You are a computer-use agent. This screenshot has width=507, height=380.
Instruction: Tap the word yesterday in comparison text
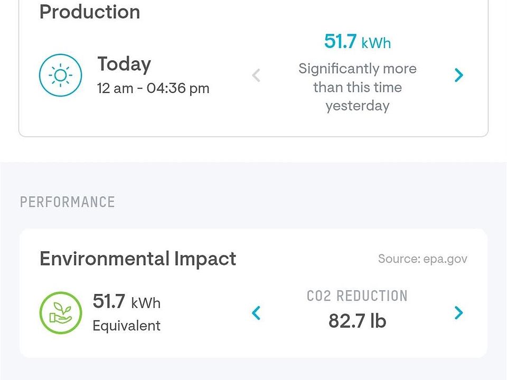358,106
